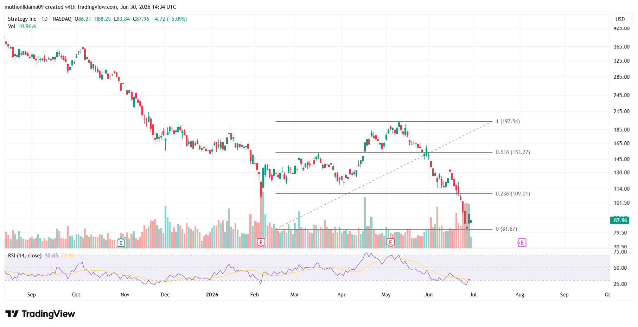Image resolution: width=638 pixels, height=327 pixels.
Task: Click the 25.00 RSI axis label
Action: click(620, 284)
